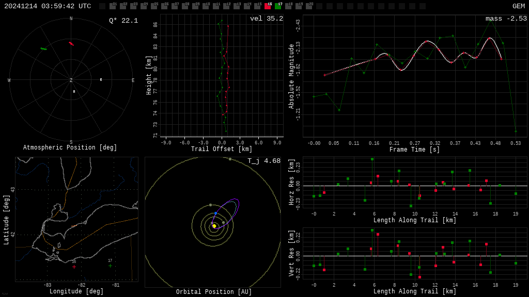Click the blue Earth marker on orbit
This screenshot has height=297, width=529.
pos(215,213)
